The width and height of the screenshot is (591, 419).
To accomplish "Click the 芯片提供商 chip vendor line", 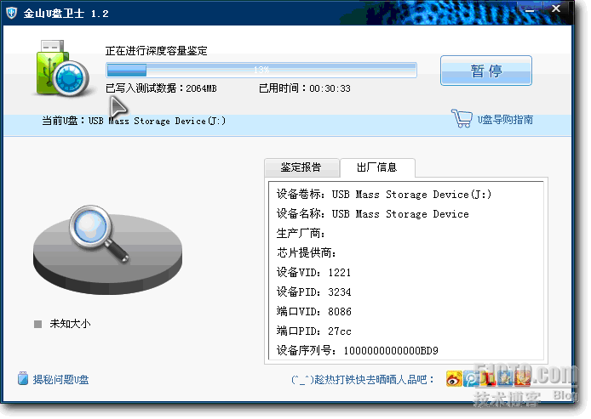I will [307, 252].
